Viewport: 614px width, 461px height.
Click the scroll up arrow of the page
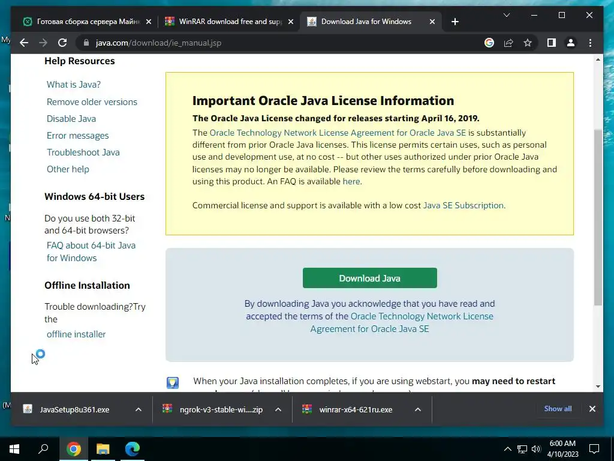[598, 59]
